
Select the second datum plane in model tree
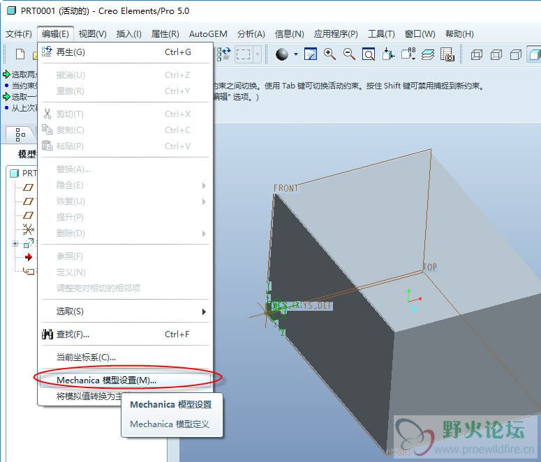29,201
